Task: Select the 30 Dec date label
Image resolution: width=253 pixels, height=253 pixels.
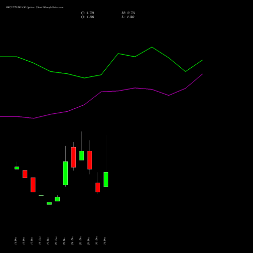Action: pyautogui.click(x=97, y=241)
